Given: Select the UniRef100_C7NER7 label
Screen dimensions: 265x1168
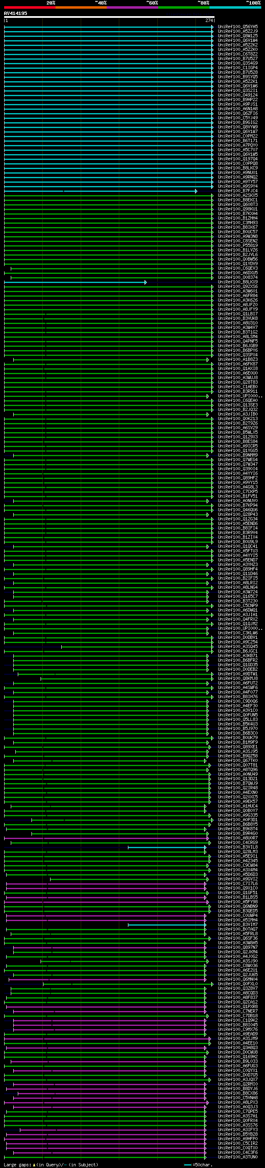Looking at the screenshot, I should [x=238, y=1011].
